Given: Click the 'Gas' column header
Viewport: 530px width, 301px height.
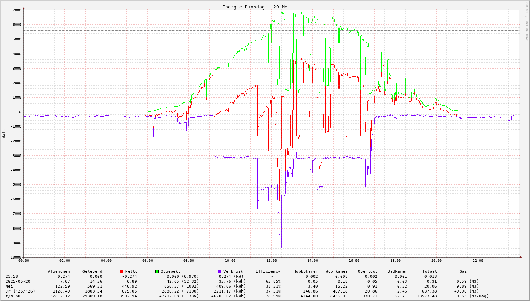Looking at the screenshot, I should click(463, 271).
